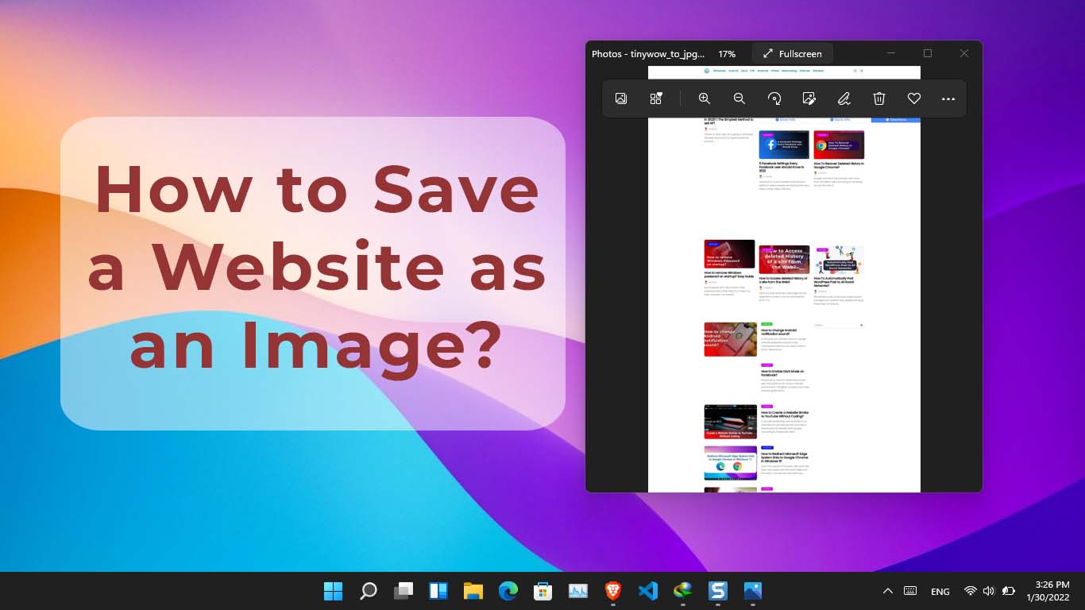
Task: Select the Draw markup pen tool
Action: tap(844, 98)
